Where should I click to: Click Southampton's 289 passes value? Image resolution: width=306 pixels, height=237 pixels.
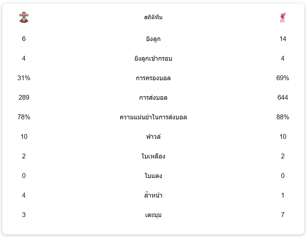click(24, 97)
